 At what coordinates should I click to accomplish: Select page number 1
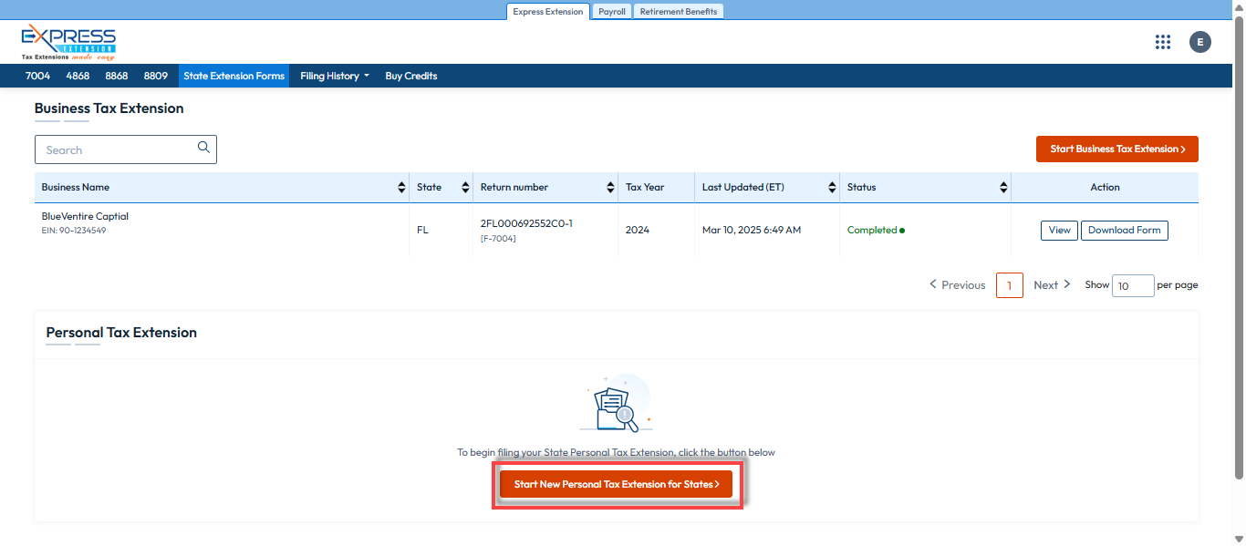pyautogui.click(x=1010, y=285)
